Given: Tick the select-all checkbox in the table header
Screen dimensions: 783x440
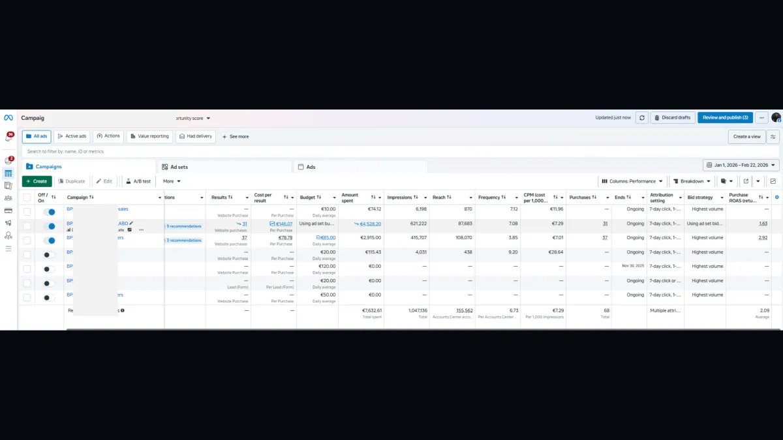Looking at the screenshot, I should (x=27, y=198).
